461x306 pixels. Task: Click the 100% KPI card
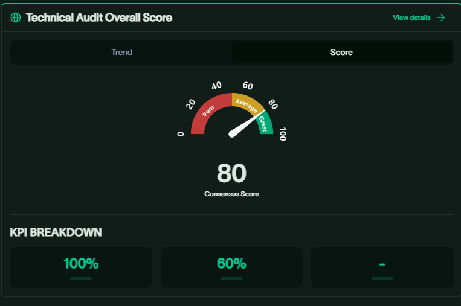tap(81, 267)
